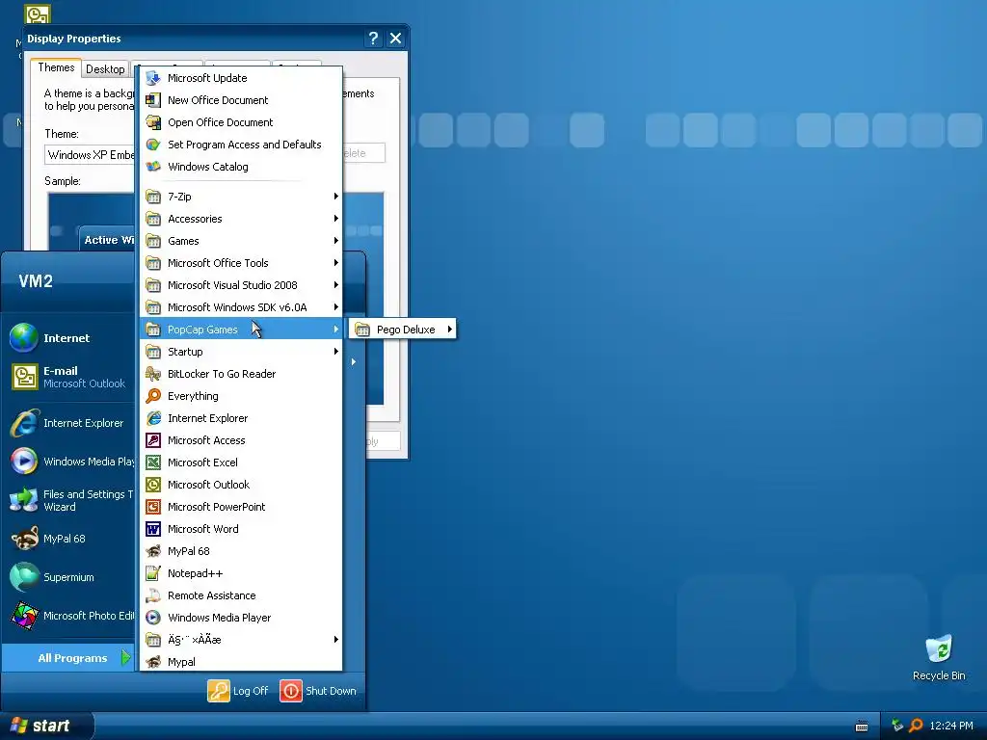The width and height of the screenshot is (987, 740).
Task: Launch Microsoft Outlook from All Programs list
Action: tap(241, 485)
